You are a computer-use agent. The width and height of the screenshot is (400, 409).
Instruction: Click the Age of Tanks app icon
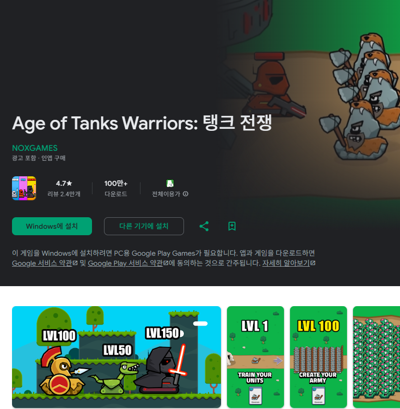tap(24, 188)
